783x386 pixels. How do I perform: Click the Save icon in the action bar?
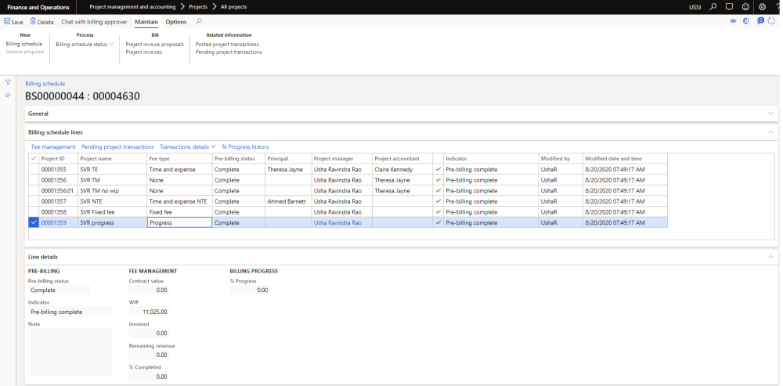click(7, 22)
